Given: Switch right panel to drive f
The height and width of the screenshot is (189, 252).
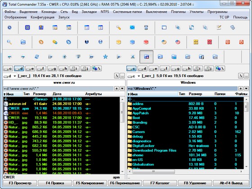Looking at the screenshot, I should (x=165, y=68).
